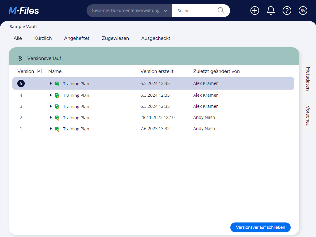Open the notifications bell
Screen dimensions: 316x237
pyautogui.click(x=271, y=11)
